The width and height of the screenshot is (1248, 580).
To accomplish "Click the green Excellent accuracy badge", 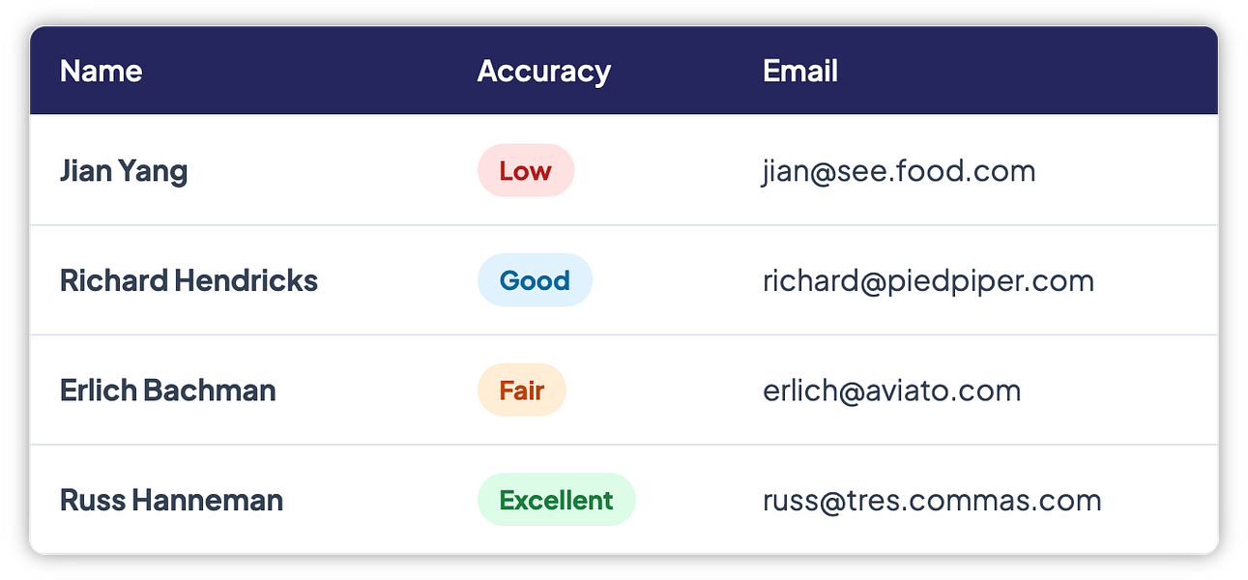I will click(556, 500).
